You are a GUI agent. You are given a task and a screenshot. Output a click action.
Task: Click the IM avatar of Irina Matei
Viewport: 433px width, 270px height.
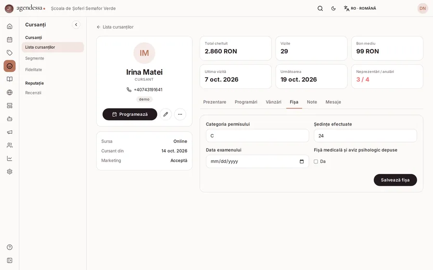[144, 53]
